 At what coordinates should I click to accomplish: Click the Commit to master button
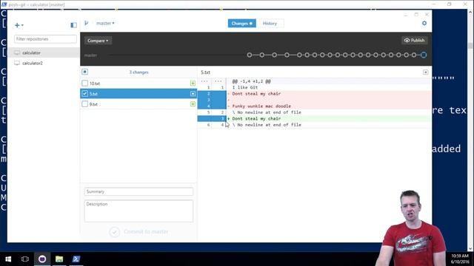point(139,231)
